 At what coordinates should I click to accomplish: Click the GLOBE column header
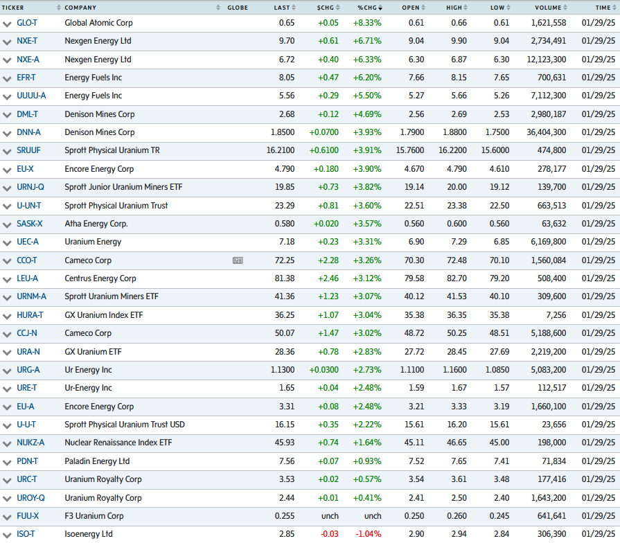pyautogui.click(x=238, y=8)
